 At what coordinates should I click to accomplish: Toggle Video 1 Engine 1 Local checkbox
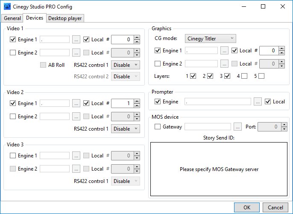click(86, 40)
